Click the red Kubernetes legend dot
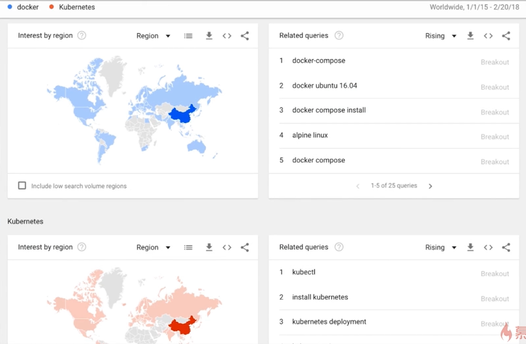Viewport: 526px width, 344px height. [x=51, y=6]
